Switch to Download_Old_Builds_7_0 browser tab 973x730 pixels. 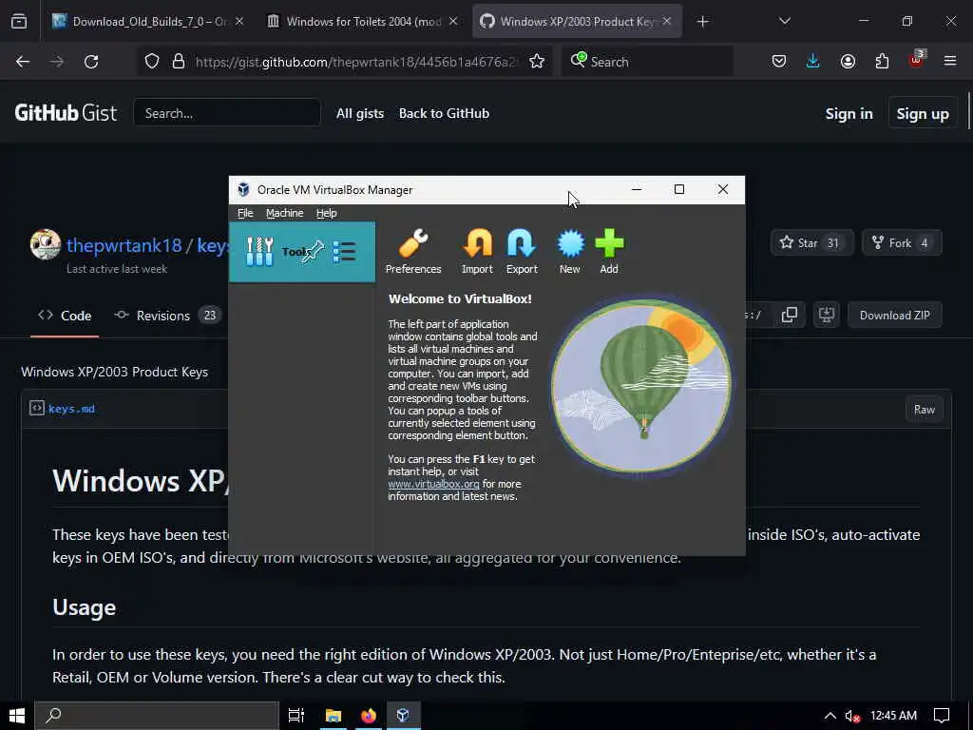point(149,21)
